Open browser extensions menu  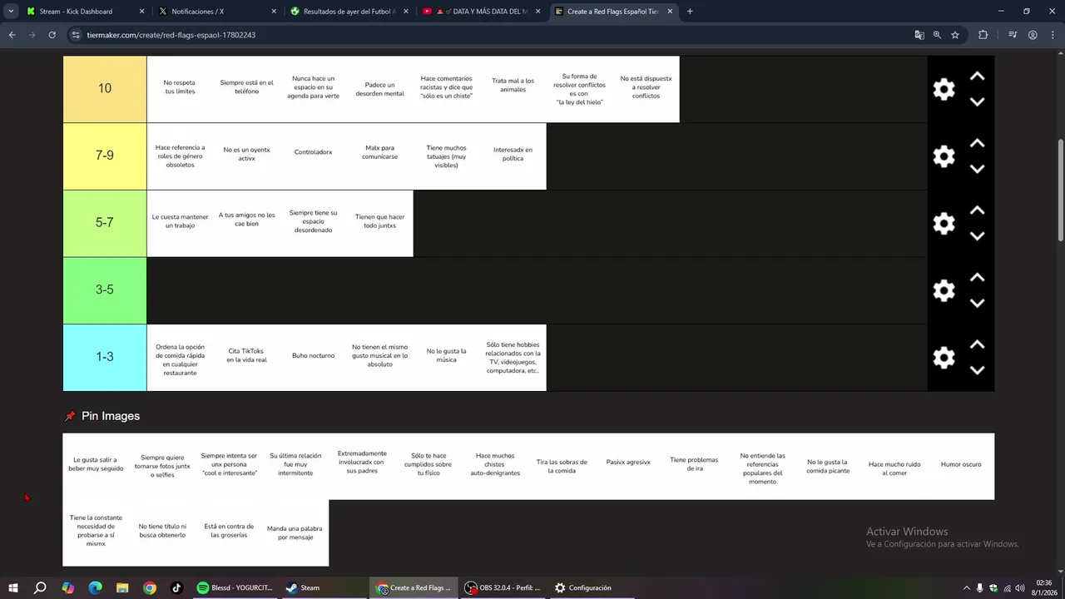[983, 35]
